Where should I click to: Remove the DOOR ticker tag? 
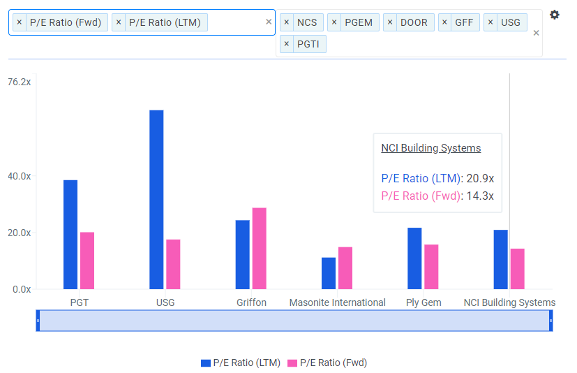[390, 22]
